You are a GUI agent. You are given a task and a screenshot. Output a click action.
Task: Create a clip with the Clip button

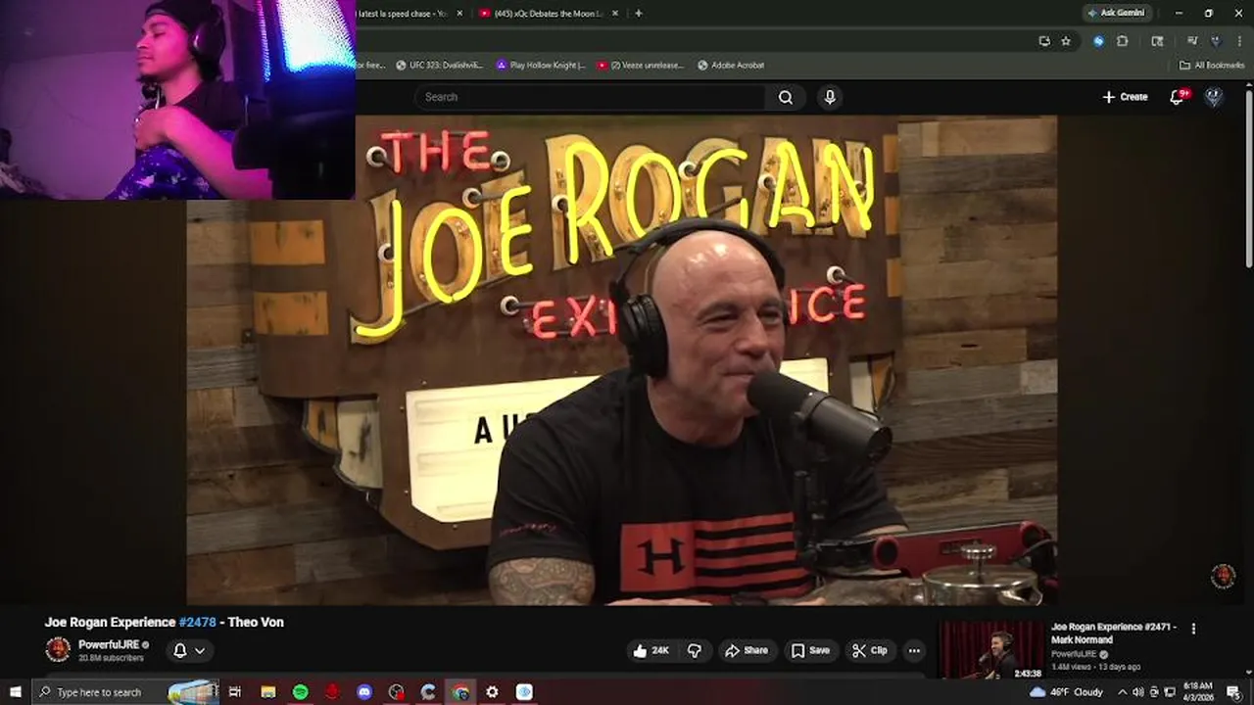coord(870,650)
